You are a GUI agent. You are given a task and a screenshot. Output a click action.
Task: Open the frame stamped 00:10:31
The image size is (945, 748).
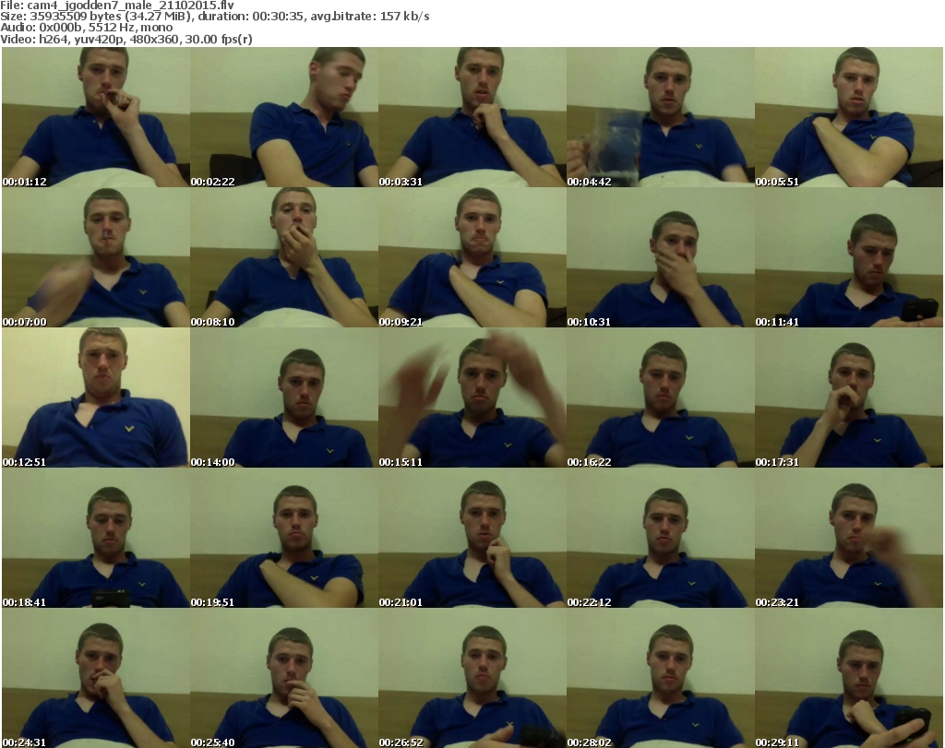tap(660, 257)
